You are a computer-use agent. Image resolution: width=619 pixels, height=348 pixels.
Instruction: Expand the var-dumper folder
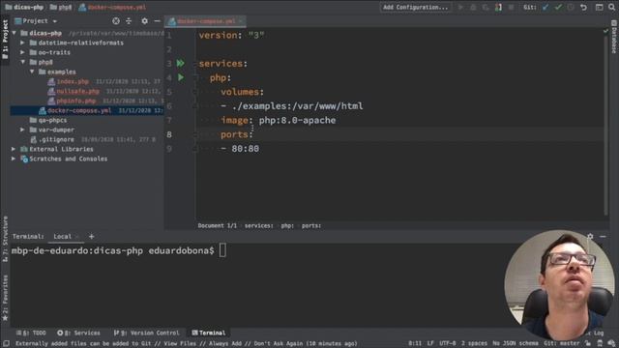[x=22, y=130]
